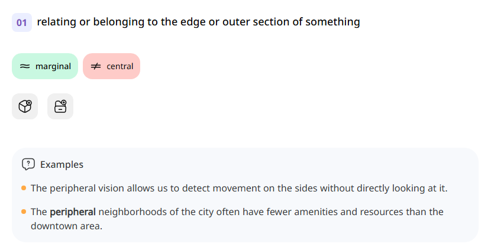The width and height of the screenshot is (491, 247).
Task: Open the synonym chip 'marginal'
Action: [45, 66]
